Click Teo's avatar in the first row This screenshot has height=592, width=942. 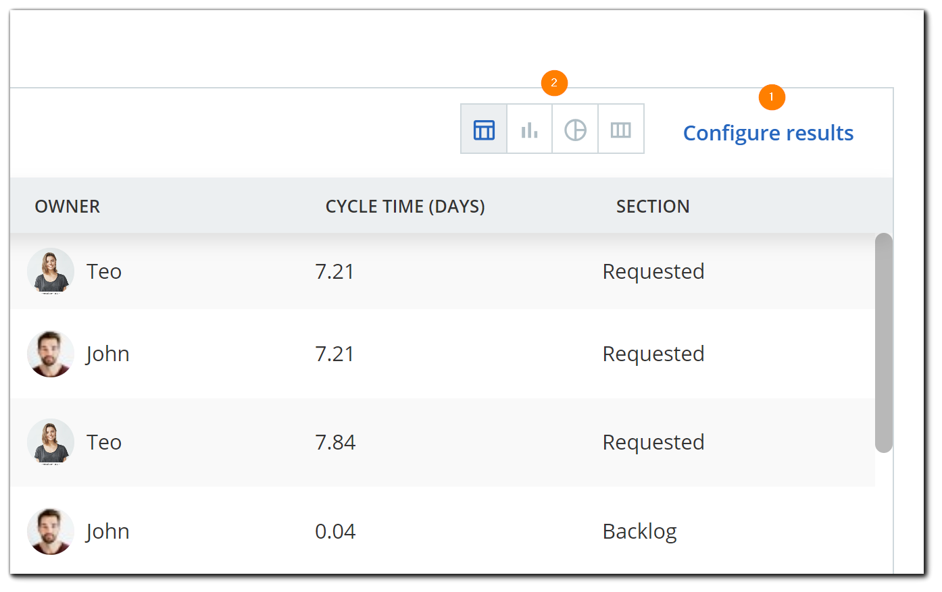[x=51, y=271]
